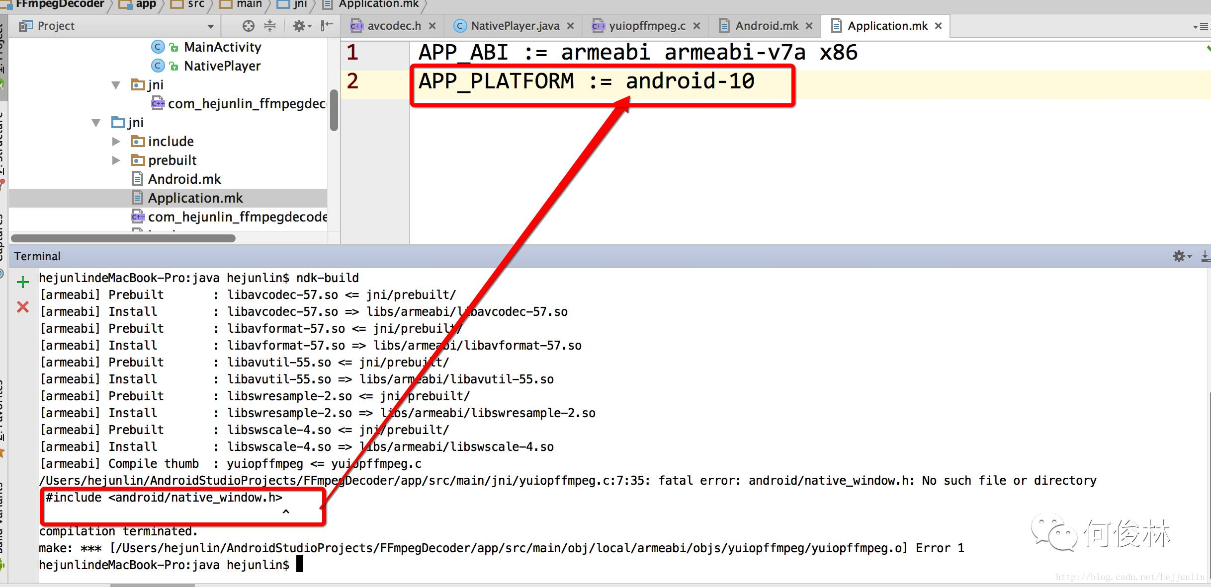The height and width of the screenshot is (587, 1211).
Task: Collapse the outer jni folder
Action: 96,123
